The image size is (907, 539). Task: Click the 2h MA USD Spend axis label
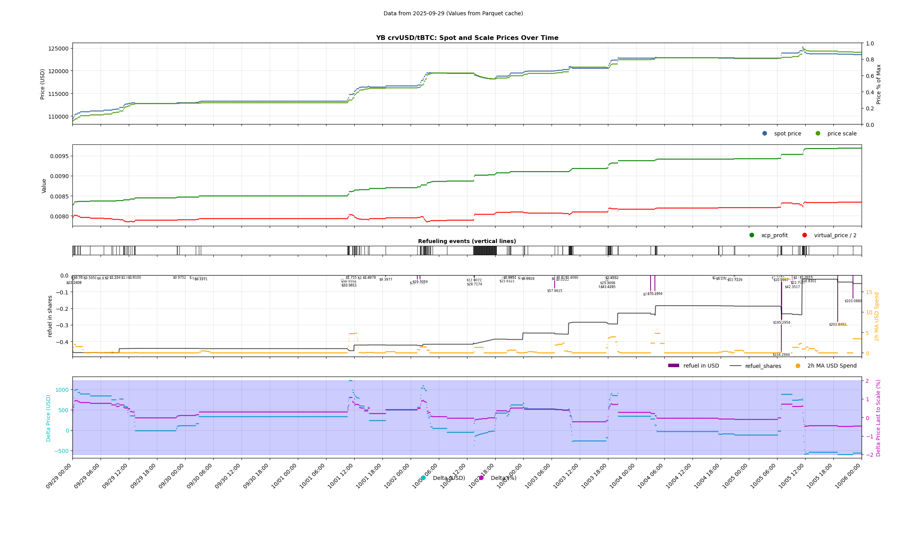876,316
